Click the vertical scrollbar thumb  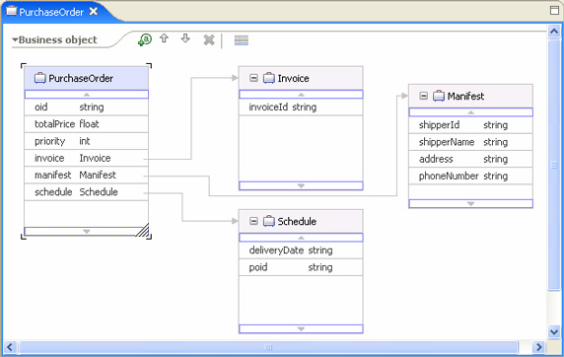coord(554,165)
